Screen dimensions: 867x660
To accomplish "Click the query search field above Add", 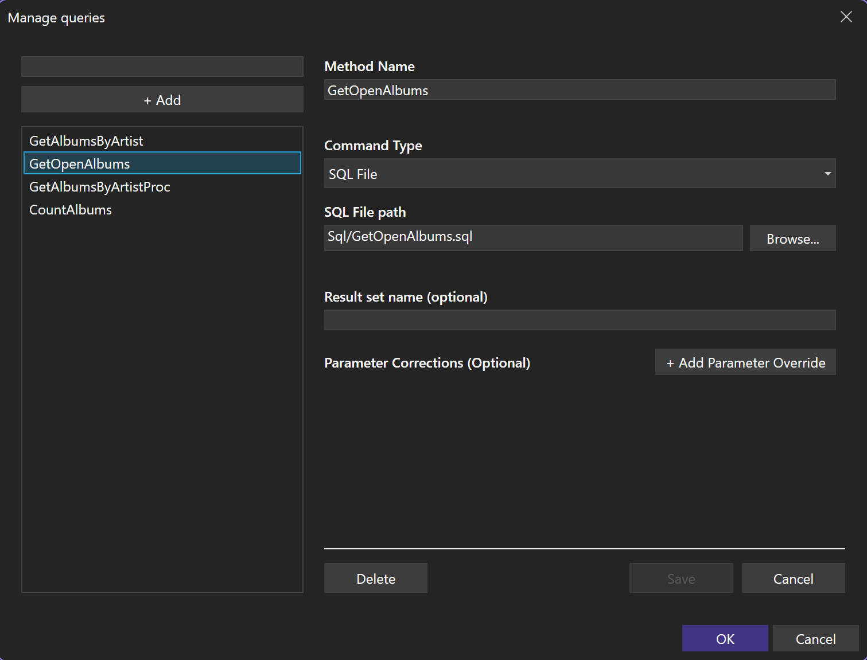I will 162,67.
